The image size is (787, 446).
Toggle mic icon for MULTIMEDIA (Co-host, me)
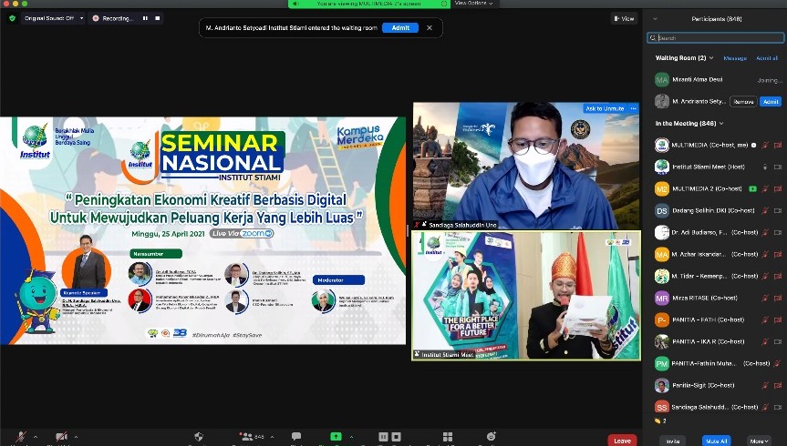[x=765, y=146]
